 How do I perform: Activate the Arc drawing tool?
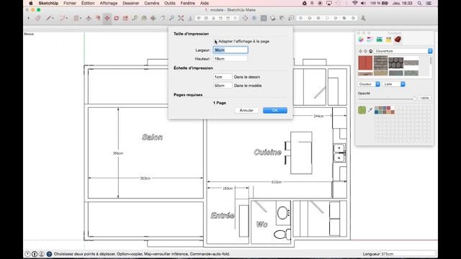[62, 18]
